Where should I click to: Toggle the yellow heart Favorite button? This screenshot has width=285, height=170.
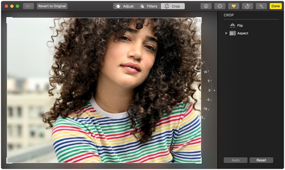tap(234, 6)
